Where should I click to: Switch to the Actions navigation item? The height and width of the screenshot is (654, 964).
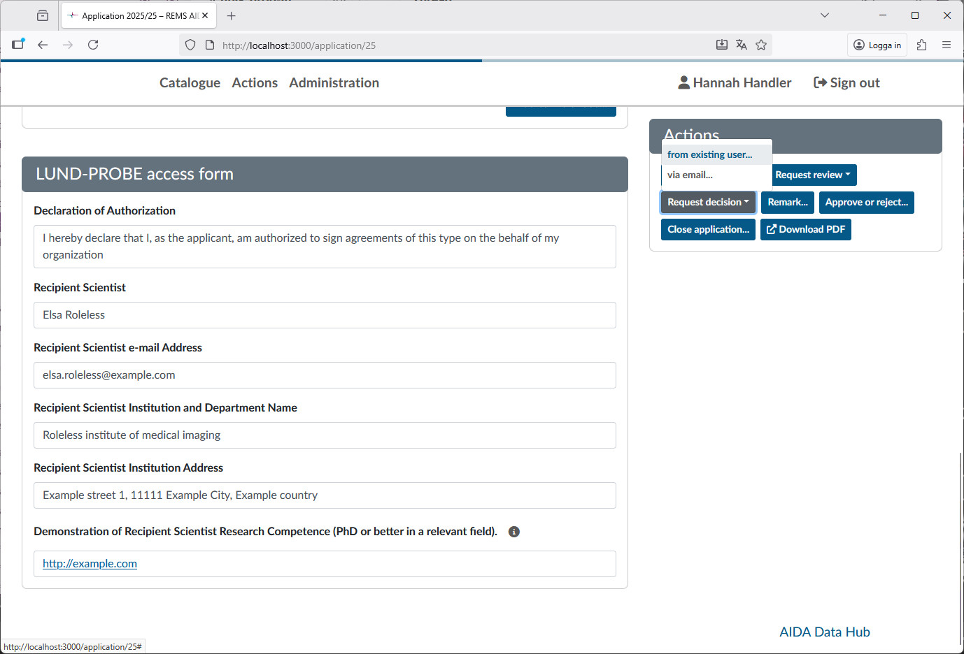coord(255,82)
